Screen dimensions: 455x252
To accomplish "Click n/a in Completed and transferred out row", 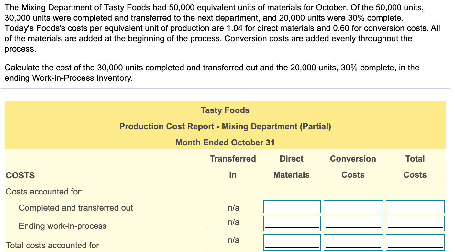I will coord(234,208).
